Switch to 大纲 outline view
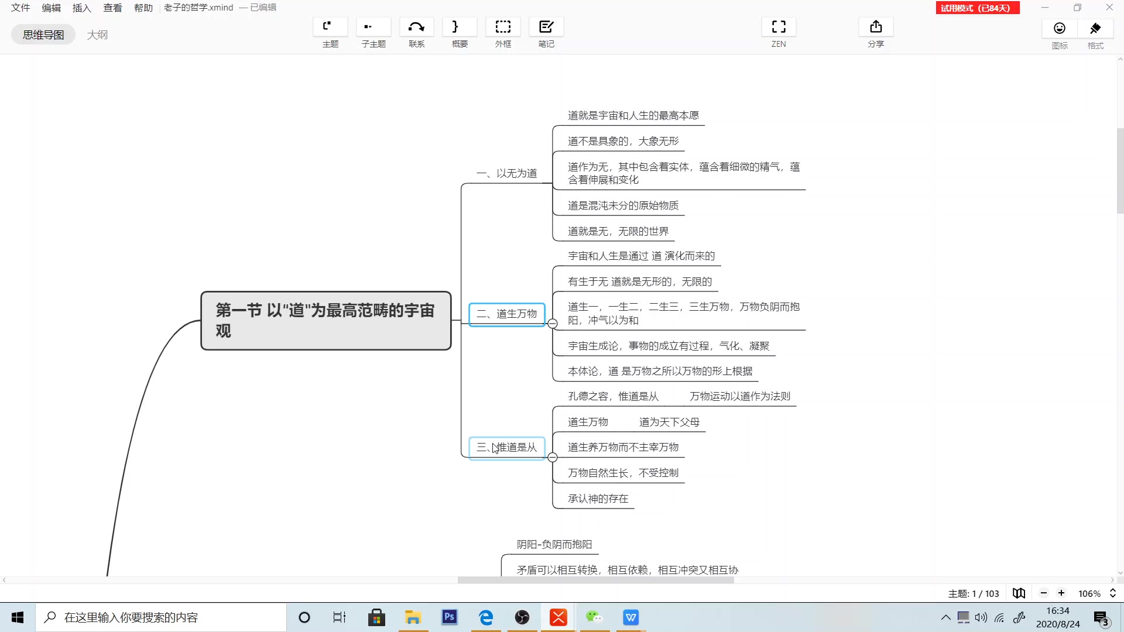Image resolution: width=1124 pixels, height=632 pixels. pyautogui.click(x=97, y=35)
